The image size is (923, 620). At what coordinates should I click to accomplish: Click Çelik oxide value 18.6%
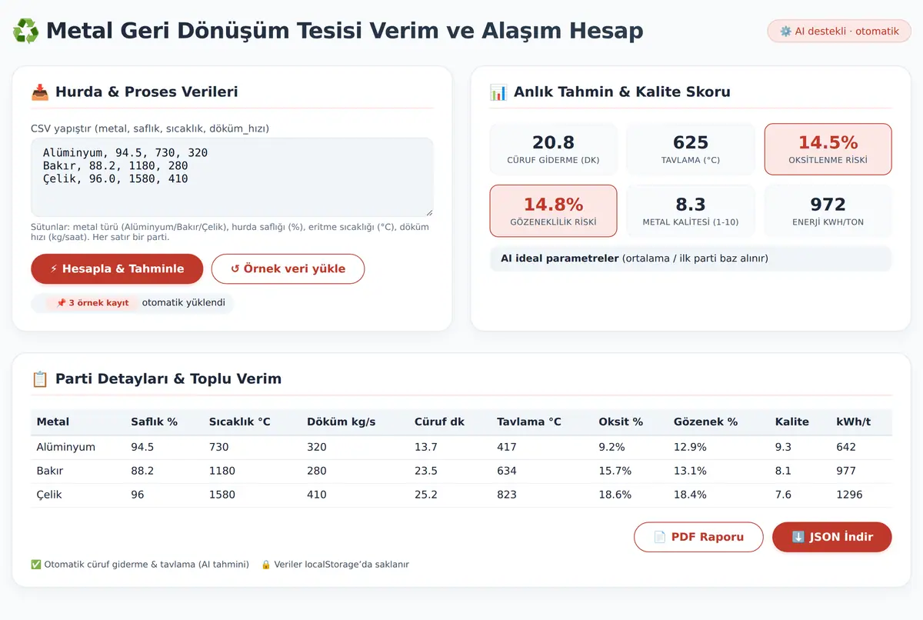coord(615,495)
